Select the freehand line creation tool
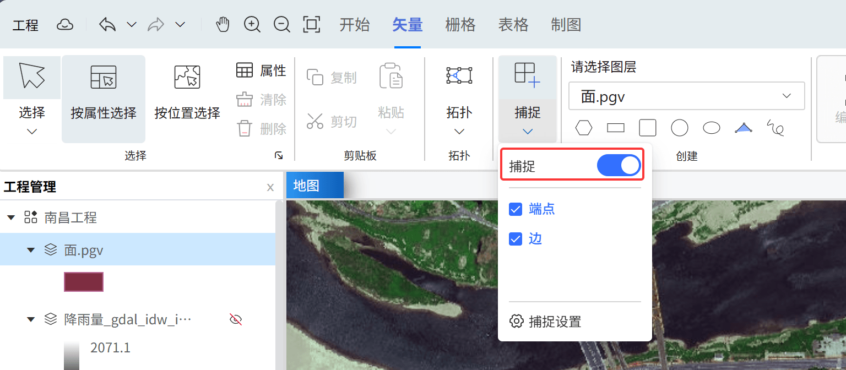 click(775, 127)
